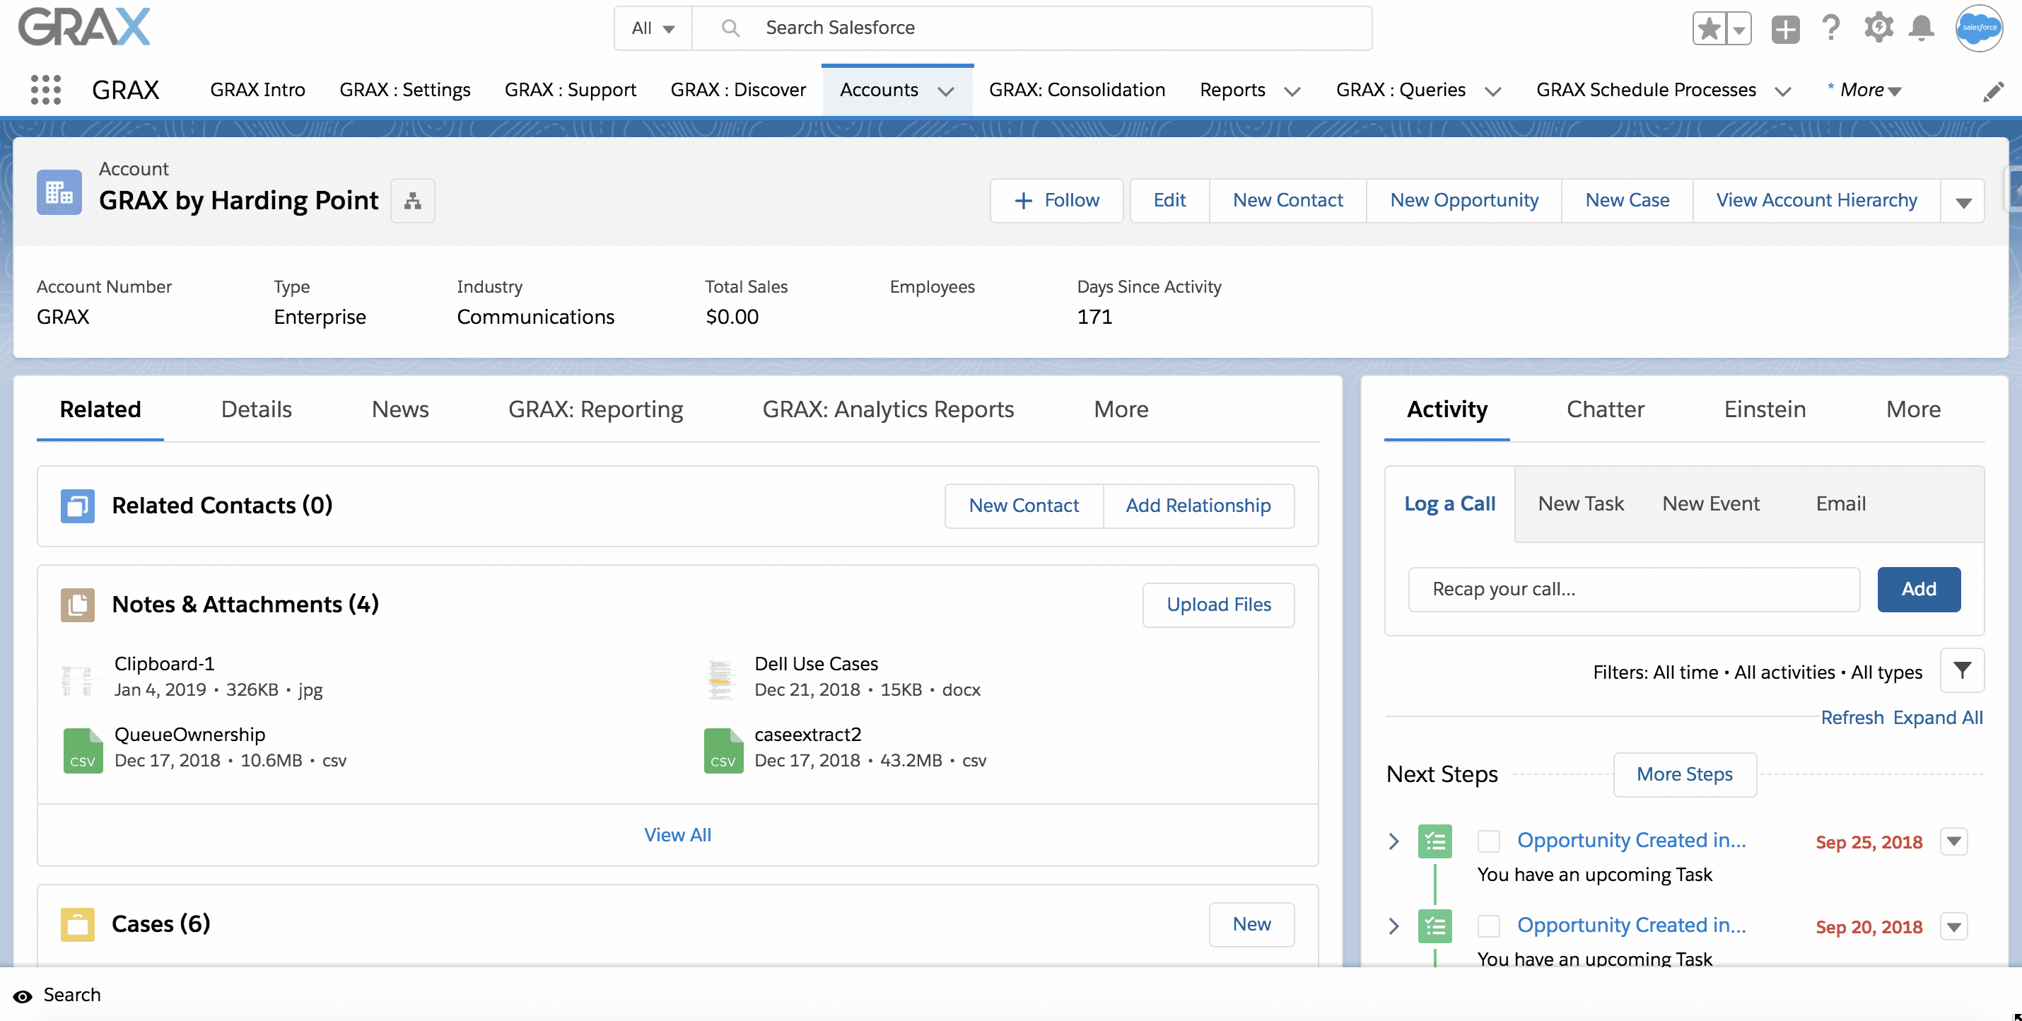Click Add Relationship button
Screen dimensions: 2022x1021
(x=1198, y=506)
